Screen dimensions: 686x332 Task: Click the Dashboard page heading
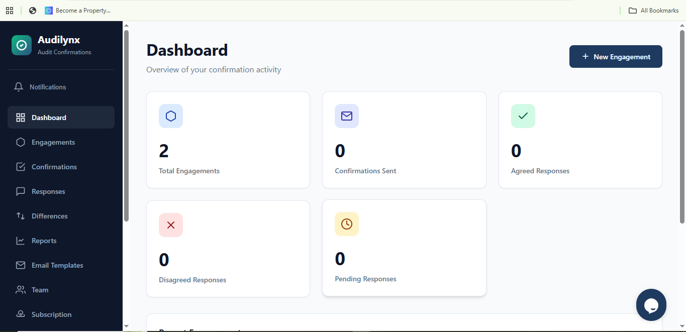(x=187, y=50)
